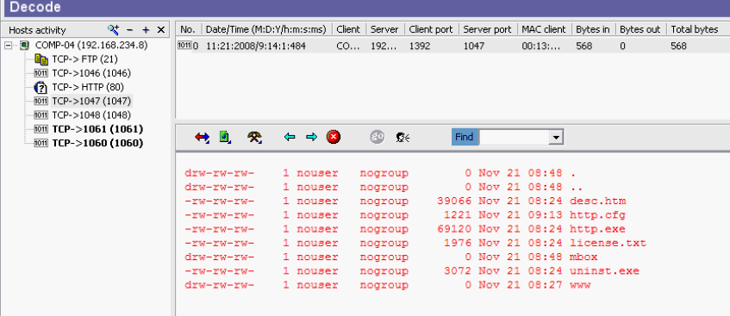Viewport: 730px width, 316px height.
Task: Click desc.htm in the directory listing
Action: coord(598,201)
